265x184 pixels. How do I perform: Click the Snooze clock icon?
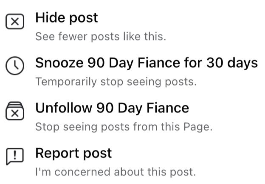(15, 67)
